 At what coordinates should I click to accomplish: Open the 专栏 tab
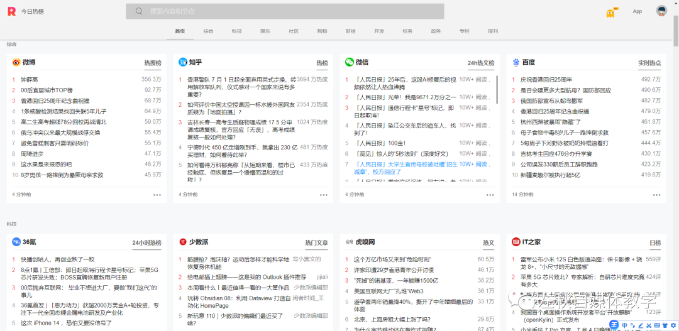point(465,31)
